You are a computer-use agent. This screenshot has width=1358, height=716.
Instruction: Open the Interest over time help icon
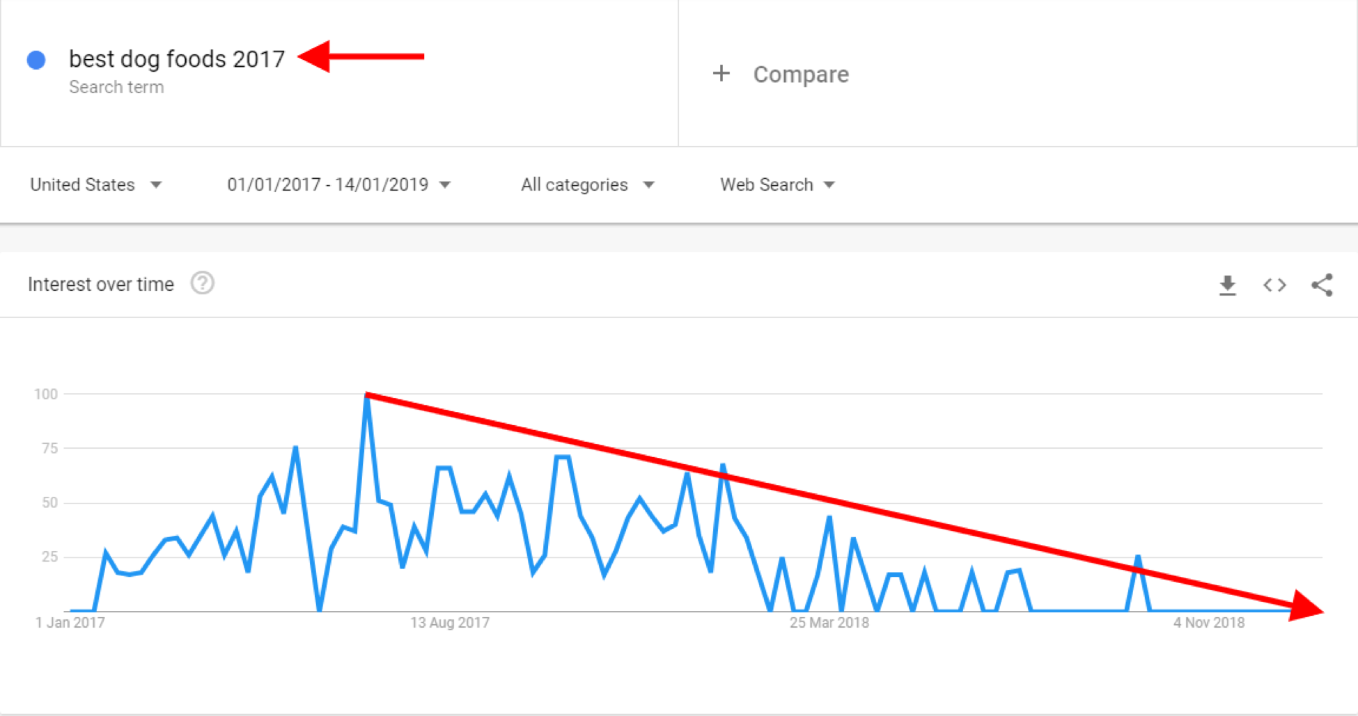pyautogui.click(x=203, y=284)
